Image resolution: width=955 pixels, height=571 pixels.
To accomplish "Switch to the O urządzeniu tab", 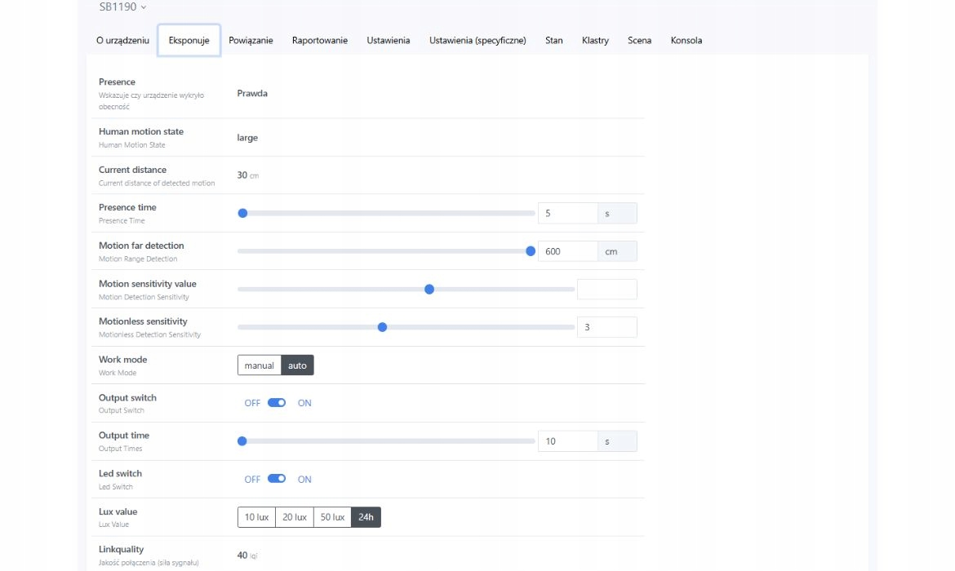I will 122,40.
